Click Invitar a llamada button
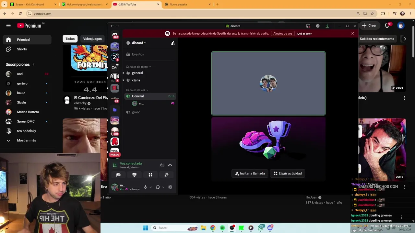Viewport: 415px width, 233px height. tap(250, 173)
